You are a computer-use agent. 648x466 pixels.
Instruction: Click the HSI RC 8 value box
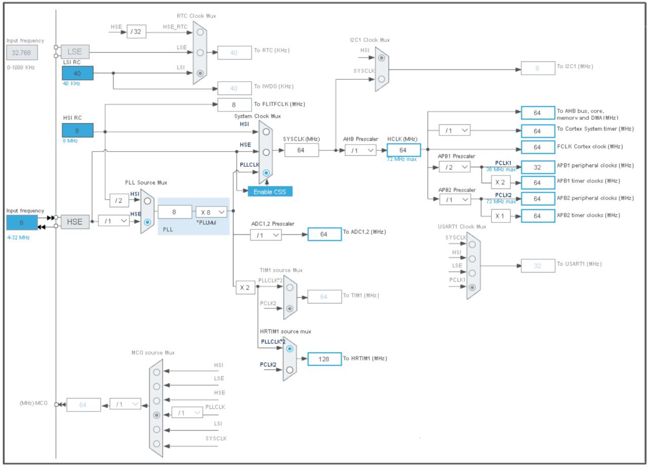coord(77,130)
